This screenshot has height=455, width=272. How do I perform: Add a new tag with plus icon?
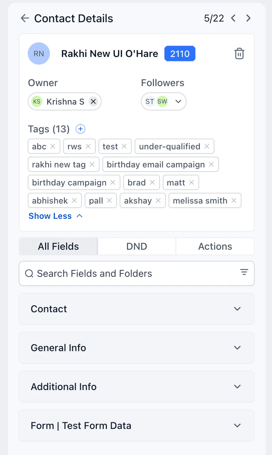click(x=80, y=129)
